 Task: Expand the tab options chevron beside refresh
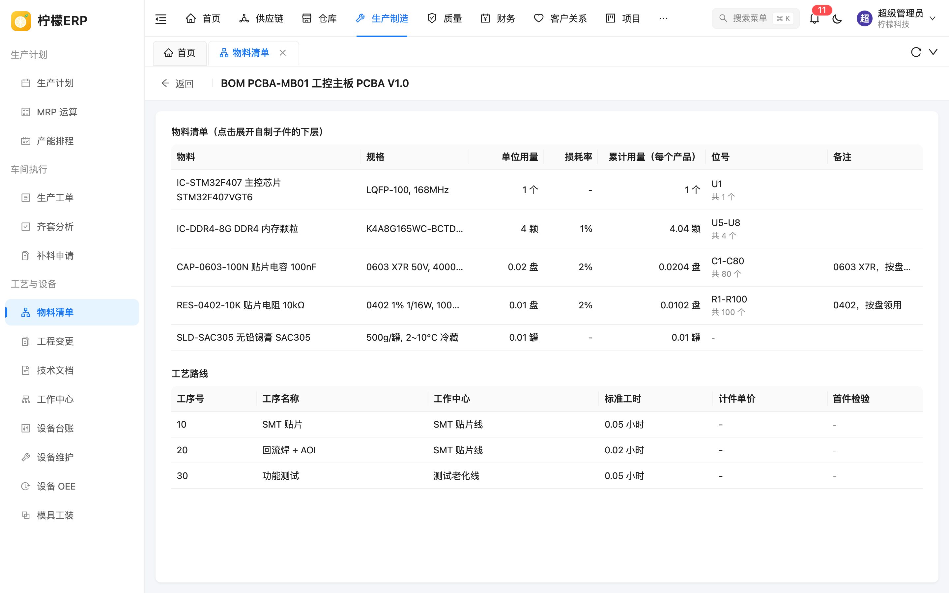[933, 52]
